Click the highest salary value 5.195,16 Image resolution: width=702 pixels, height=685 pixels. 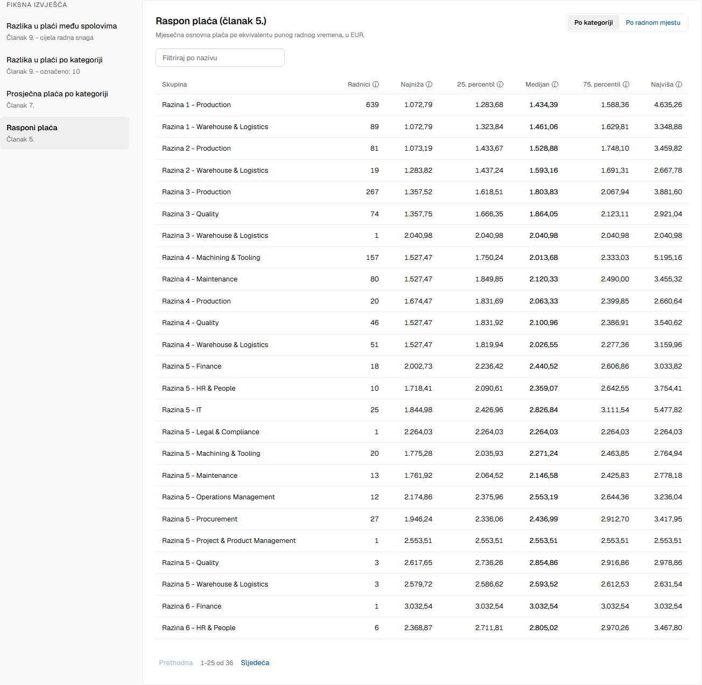point(668,258)
